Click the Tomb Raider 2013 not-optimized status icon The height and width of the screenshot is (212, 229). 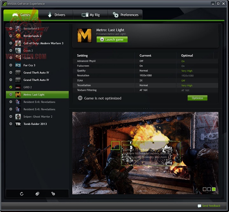[11, 124]
